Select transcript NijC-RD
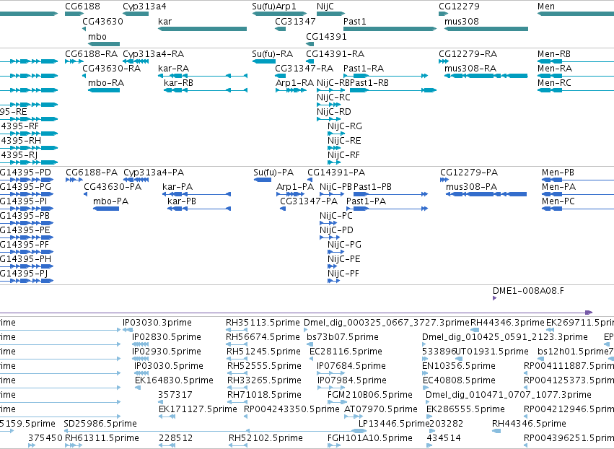This screenshot has height=449, width=614. click(333, 112)
